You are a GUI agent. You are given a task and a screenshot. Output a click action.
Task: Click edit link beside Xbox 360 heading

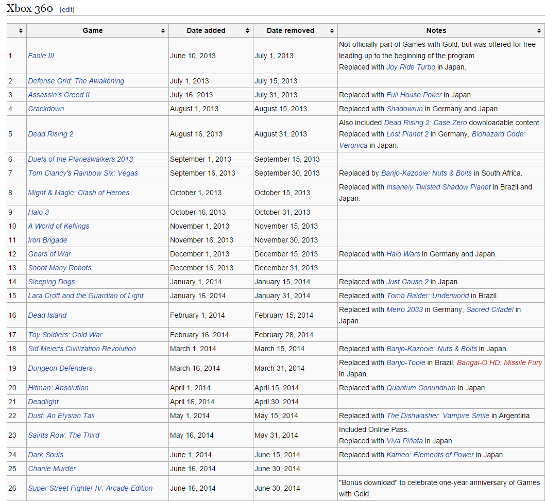tap(67, 9)
